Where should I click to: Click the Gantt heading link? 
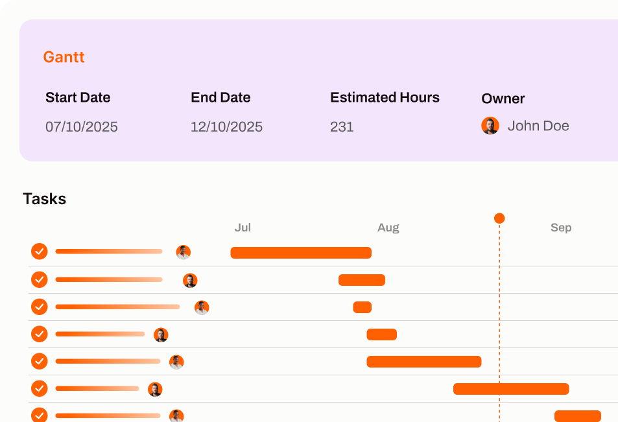click(x=64, y=57)
